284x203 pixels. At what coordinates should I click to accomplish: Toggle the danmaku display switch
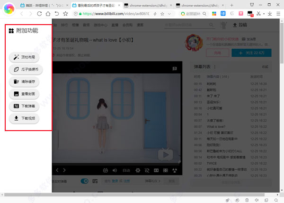(85, 181)
